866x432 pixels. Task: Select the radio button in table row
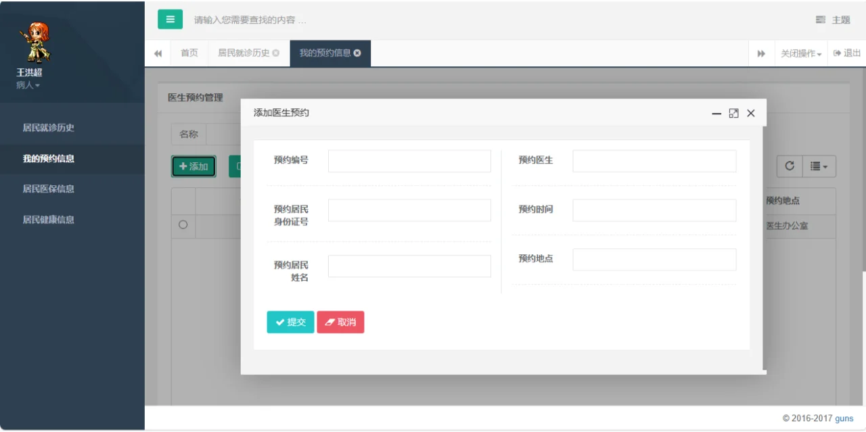(183, 225)
